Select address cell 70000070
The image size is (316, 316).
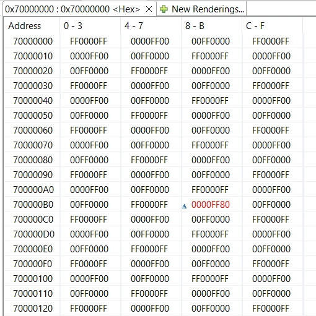coord(33,145)
